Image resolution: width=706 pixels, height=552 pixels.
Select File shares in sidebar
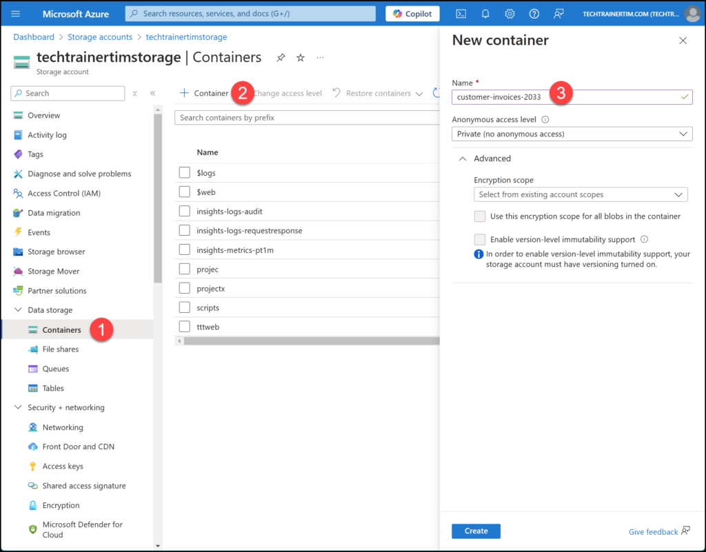60,349
